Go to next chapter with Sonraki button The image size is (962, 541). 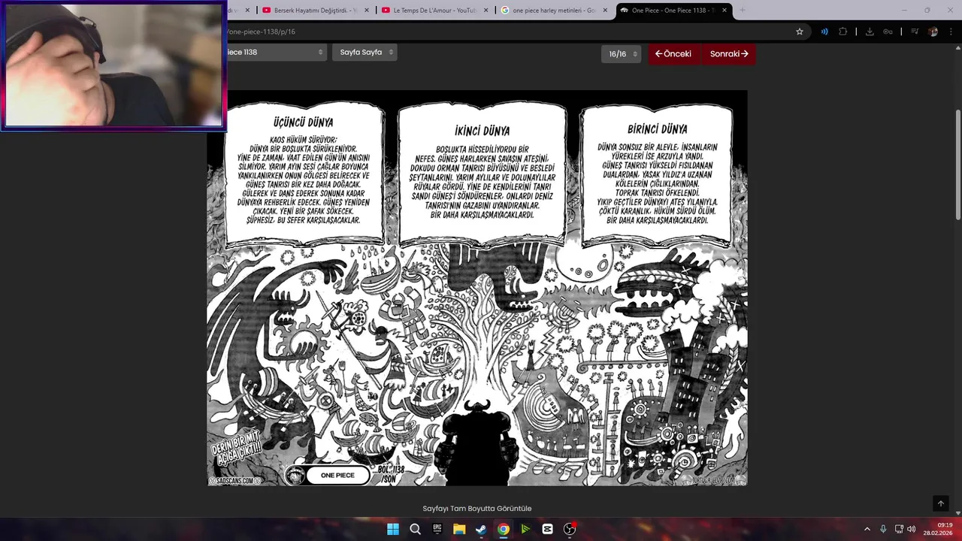pos(729,54)
